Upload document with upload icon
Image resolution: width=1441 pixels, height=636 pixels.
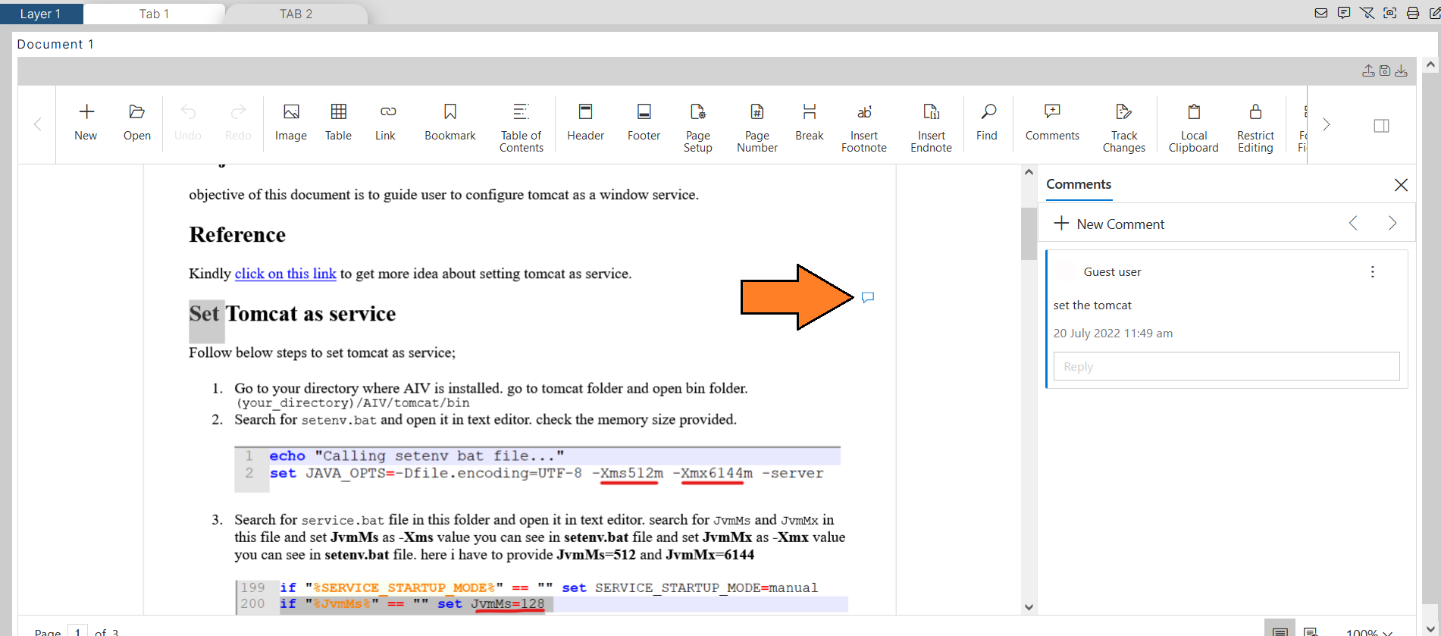[1368, 70]
